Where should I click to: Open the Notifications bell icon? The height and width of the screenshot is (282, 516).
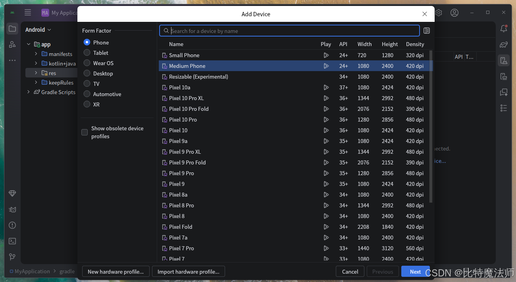[504, 29]
